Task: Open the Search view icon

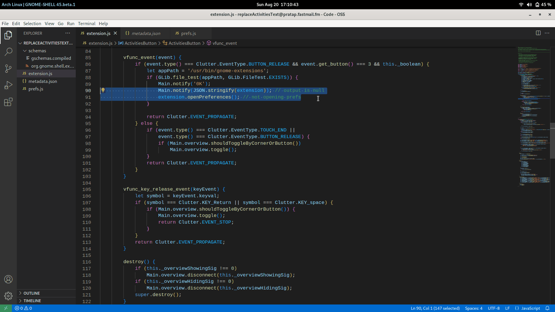Action: pyautogui.click(x=8, y=52)
